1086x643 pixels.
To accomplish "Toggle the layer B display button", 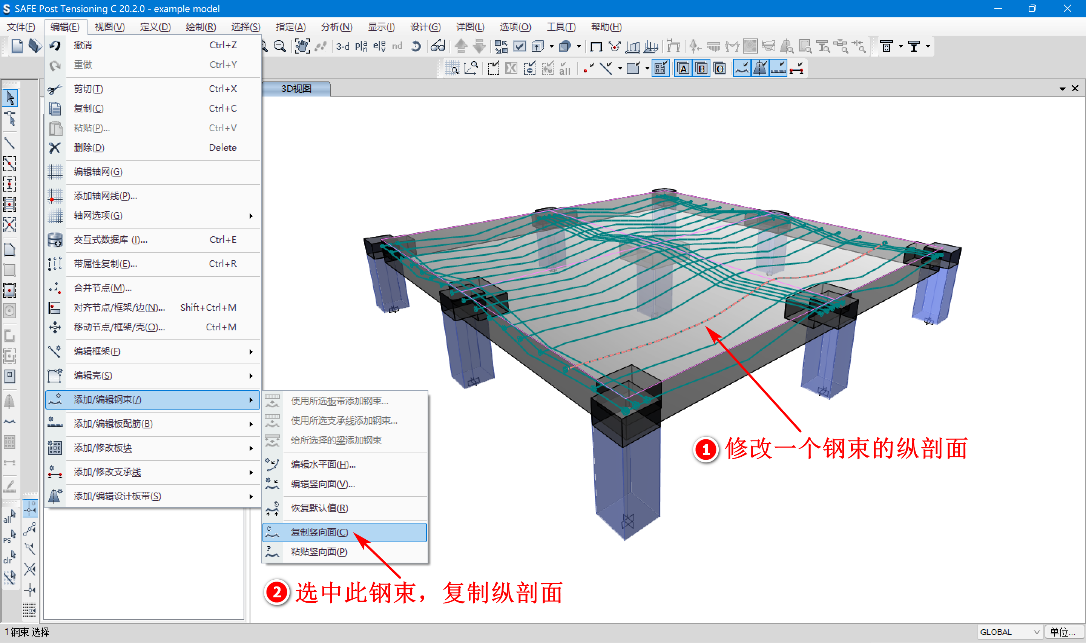I will coord(701,69).
